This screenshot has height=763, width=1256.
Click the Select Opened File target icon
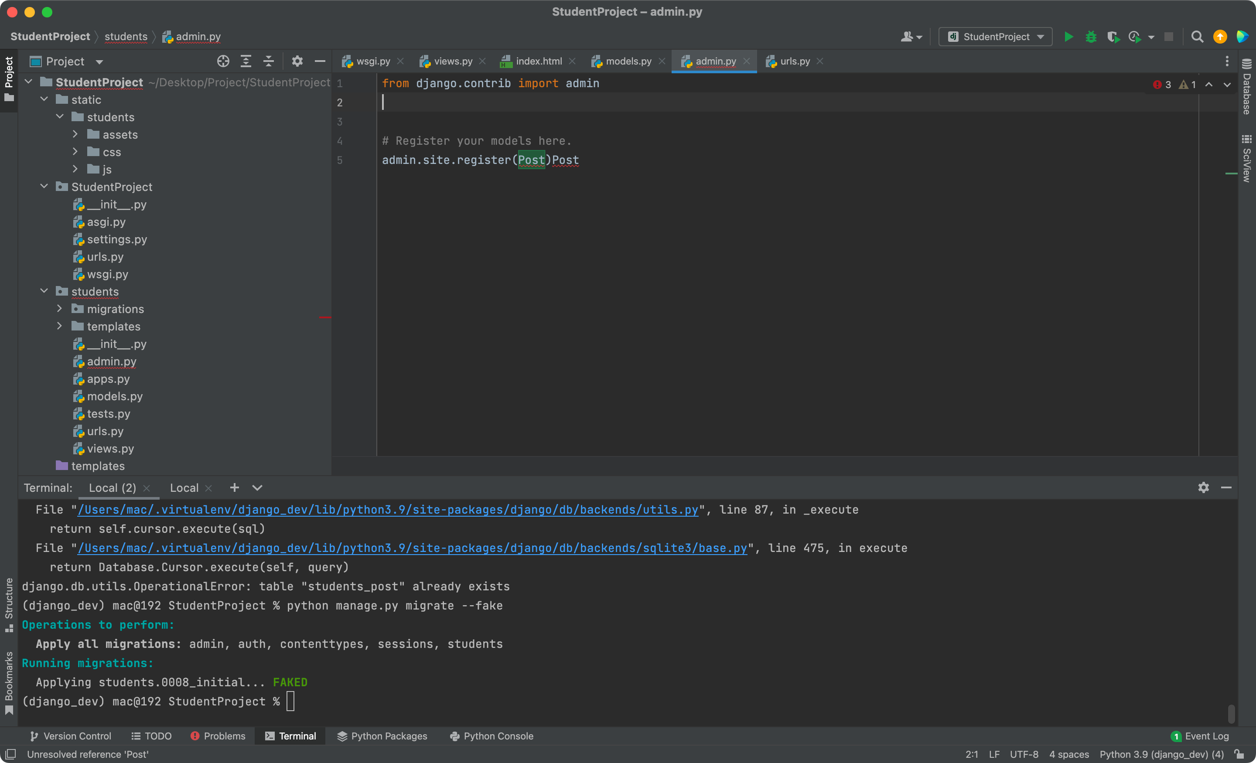[x=223, y=61]
